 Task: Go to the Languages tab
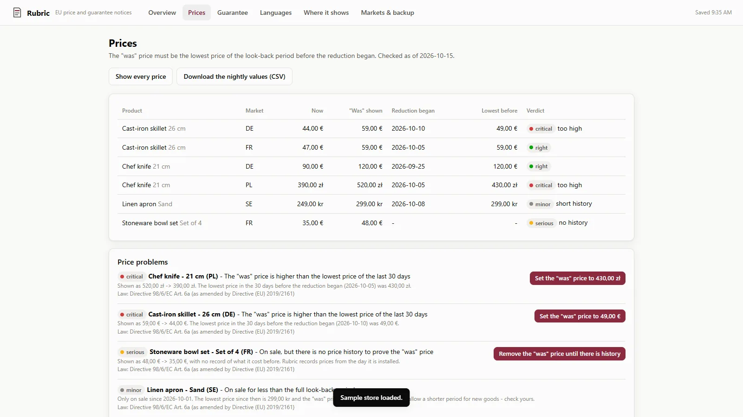coord(276,13)
